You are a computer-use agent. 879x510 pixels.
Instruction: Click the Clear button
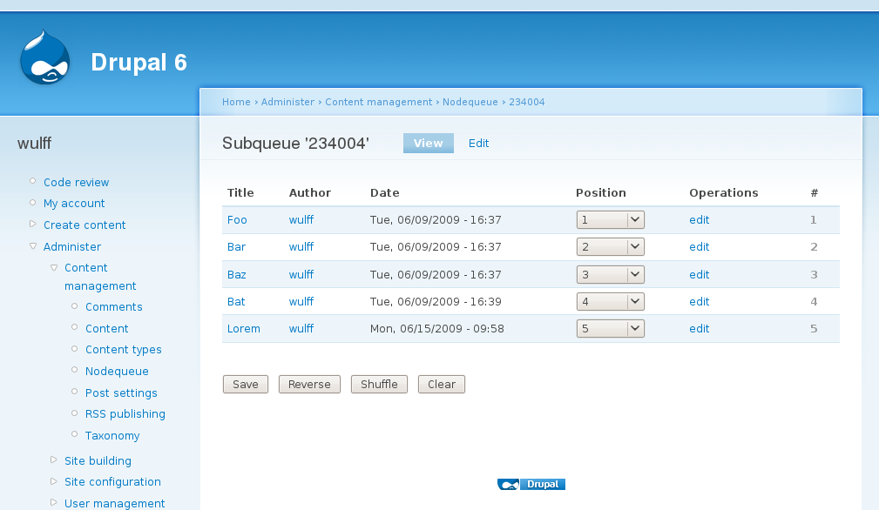[x=441, y=384]
